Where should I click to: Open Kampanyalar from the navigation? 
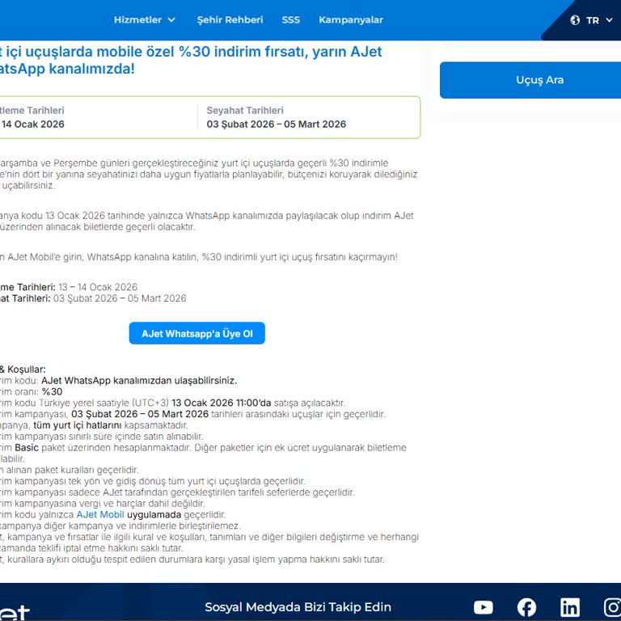351,19
